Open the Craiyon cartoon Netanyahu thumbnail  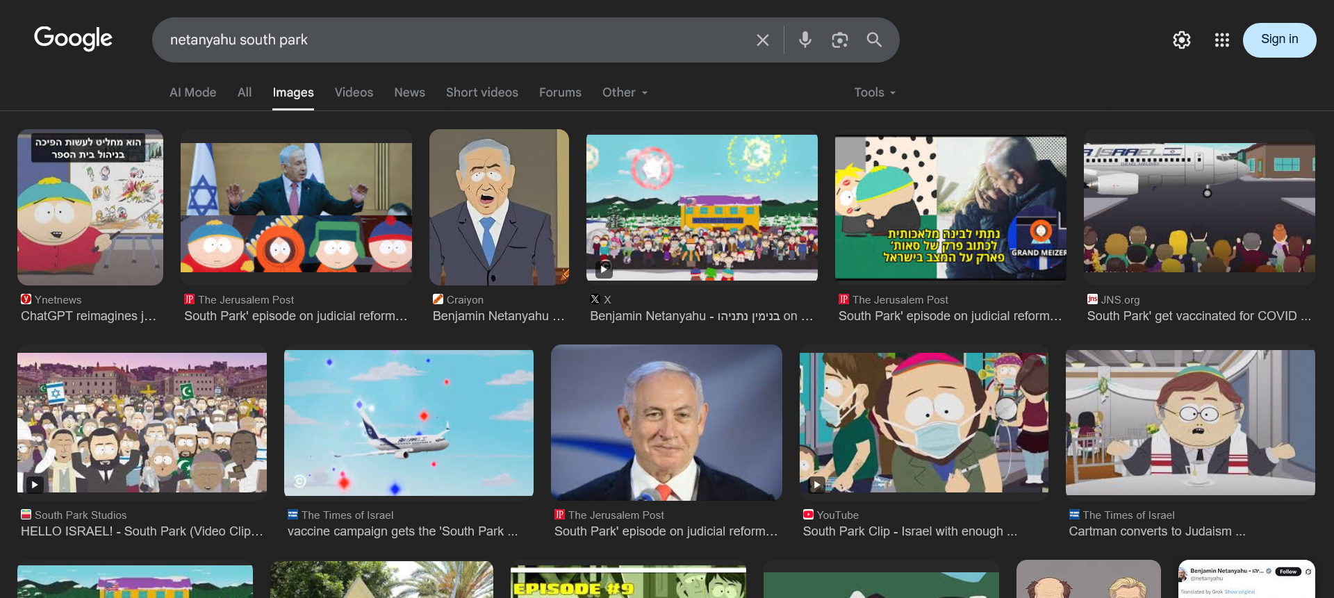pyautogui.click(x=499, y=207)
